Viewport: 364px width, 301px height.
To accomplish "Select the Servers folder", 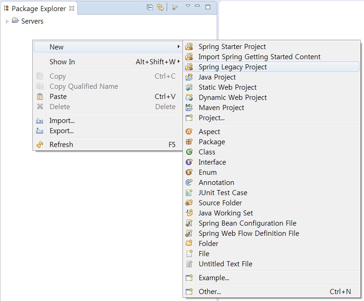I will tap(28, 21).
